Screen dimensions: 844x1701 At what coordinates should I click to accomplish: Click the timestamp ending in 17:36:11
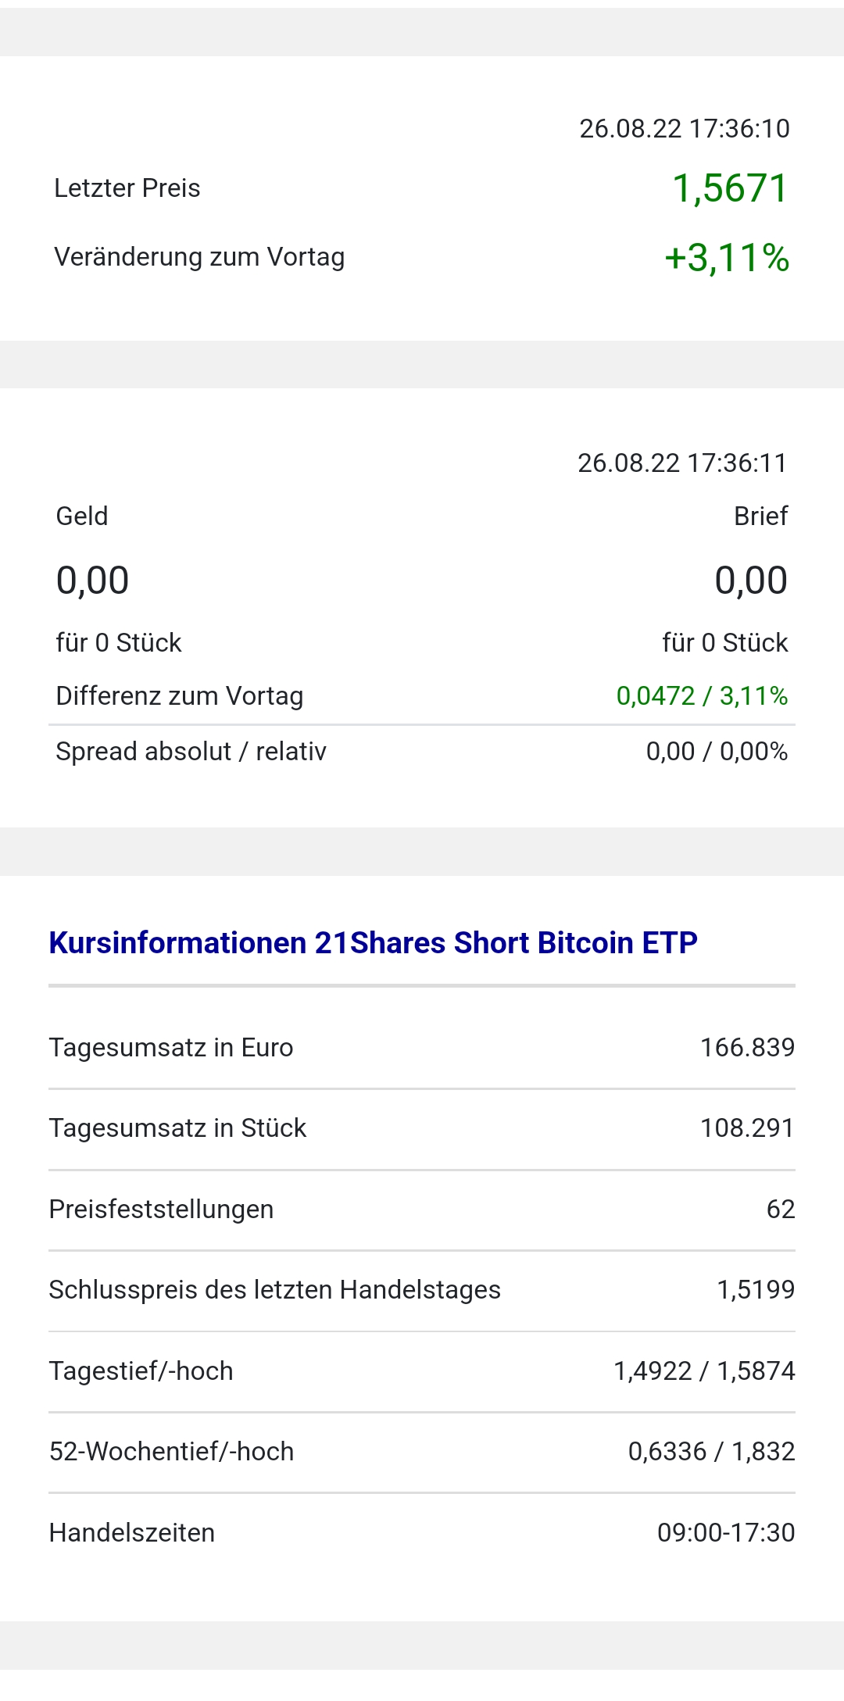click(x=682, y=463)
